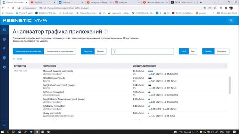Open Windows taskbar search

tap(8, 132)
